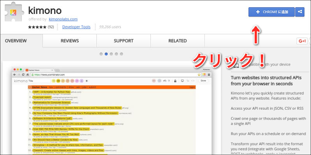Screen dimensions: 311x155
Task: Select the third carousel dot
Action: coord(111,54)
